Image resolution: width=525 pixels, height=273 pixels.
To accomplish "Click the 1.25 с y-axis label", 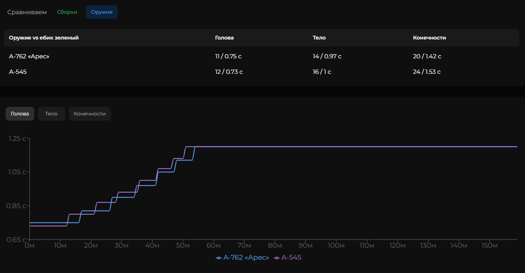I will (x=18, y=138).
